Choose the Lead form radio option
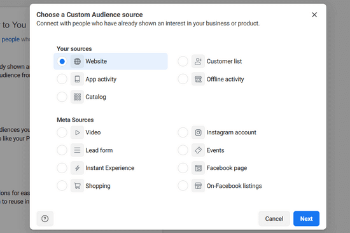The width and height of the screenshot is (350, 233). pos(62,150)
